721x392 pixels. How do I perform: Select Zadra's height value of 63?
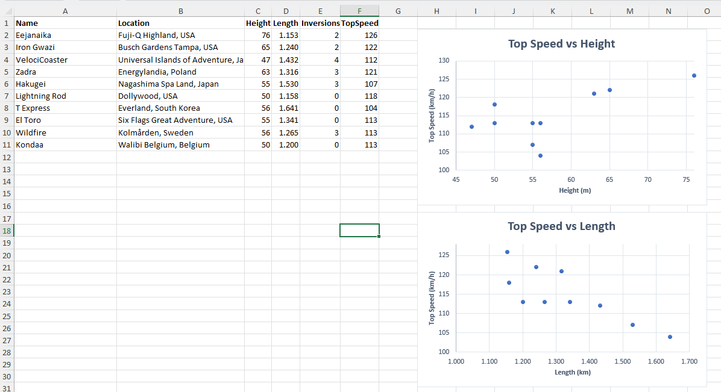(x=259, y=72)
